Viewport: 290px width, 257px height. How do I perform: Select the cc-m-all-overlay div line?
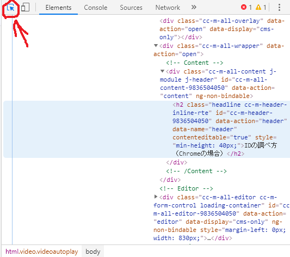(221, 29)
